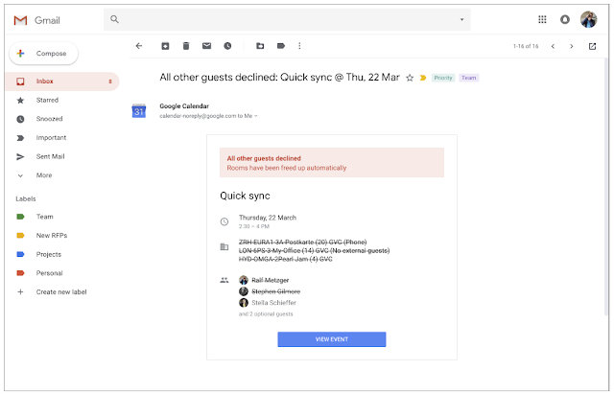The width and height of the screenshot is (614, 394).
Task: Open the Labels tag icon
Action: tap(280, 45)
